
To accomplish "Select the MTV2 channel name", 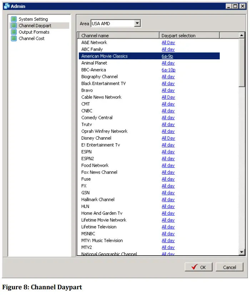I will [x=86, y=247].
